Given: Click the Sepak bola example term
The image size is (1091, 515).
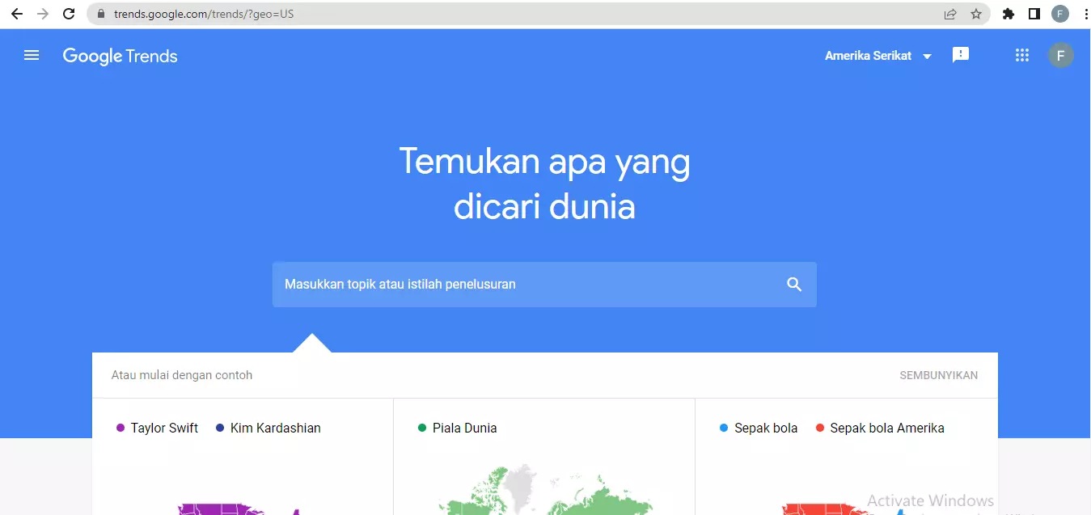Looking at the screenshot, I should pyautogui.click(x=766, y=428).
